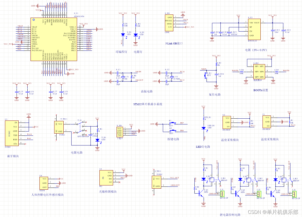Click the S_Y1 8M crystal symbol
The width and height of the screenshot is (302, 217).
(x=123, y=77)
